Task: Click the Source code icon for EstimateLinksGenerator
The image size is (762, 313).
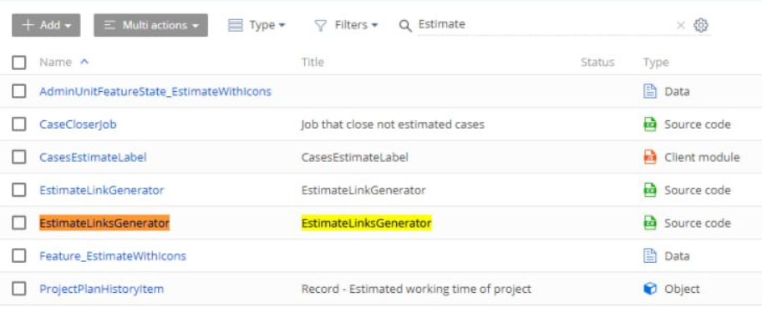Action: (x=650, y=223)
